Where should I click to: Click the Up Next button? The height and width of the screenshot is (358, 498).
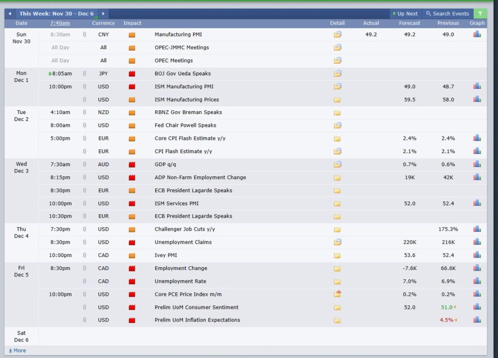click(x=405, y=14)
